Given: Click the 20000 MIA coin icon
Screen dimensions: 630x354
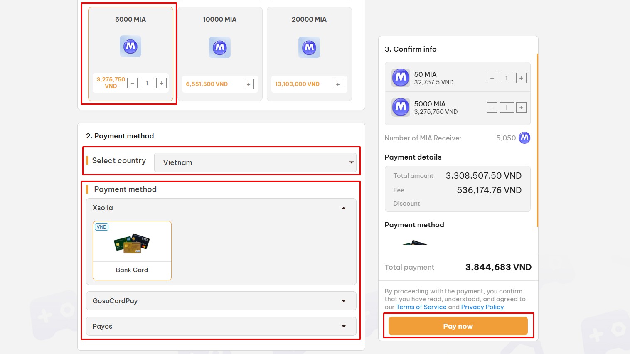Looking at the screenshot, I should pyautogui.click(x=309, y=47).
